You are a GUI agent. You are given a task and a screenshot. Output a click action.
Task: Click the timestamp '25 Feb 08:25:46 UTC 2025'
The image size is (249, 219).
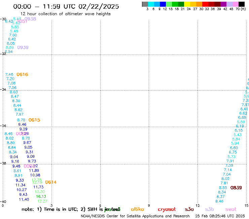220,216
